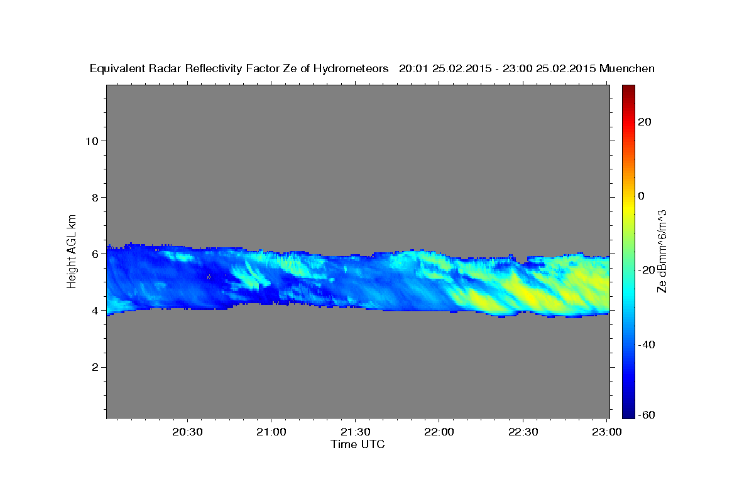Click the height axis value 6

95,254
